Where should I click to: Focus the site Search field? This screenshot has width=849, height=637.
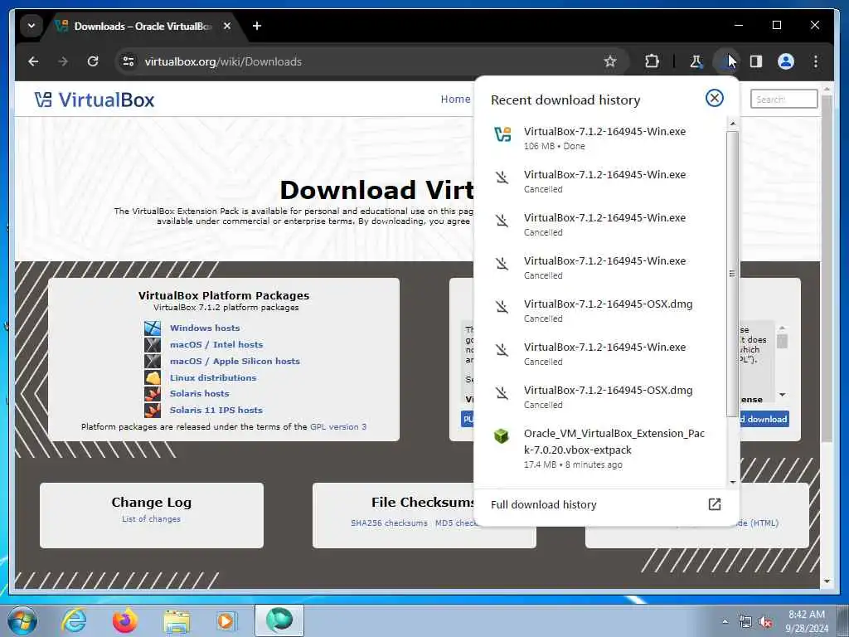[784, 100]
